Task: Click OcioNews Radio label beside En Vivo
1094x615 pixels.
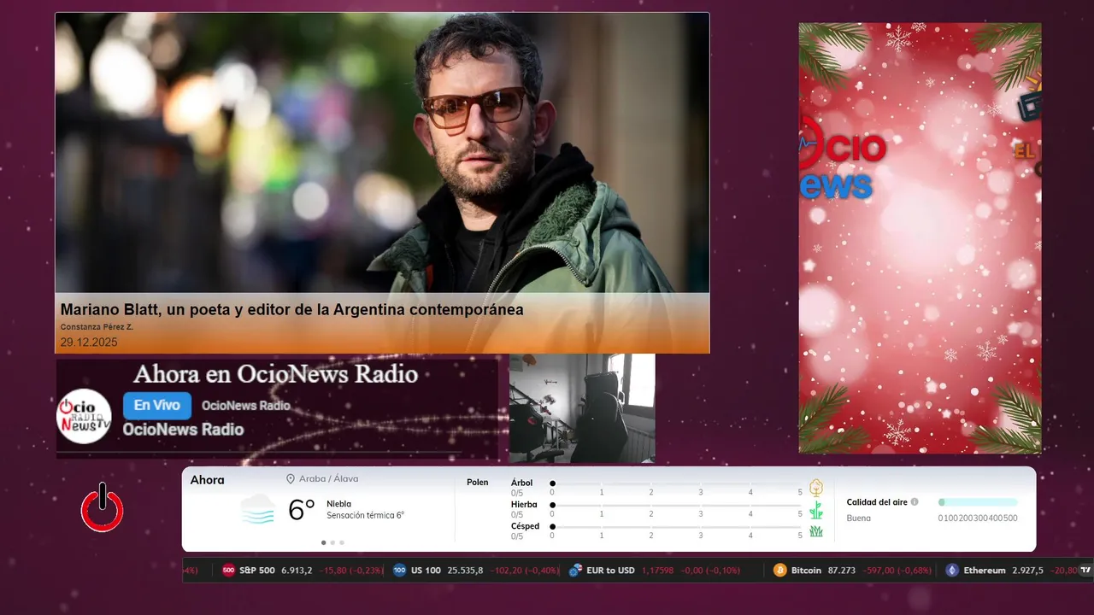Action: (x=246, y=406)
